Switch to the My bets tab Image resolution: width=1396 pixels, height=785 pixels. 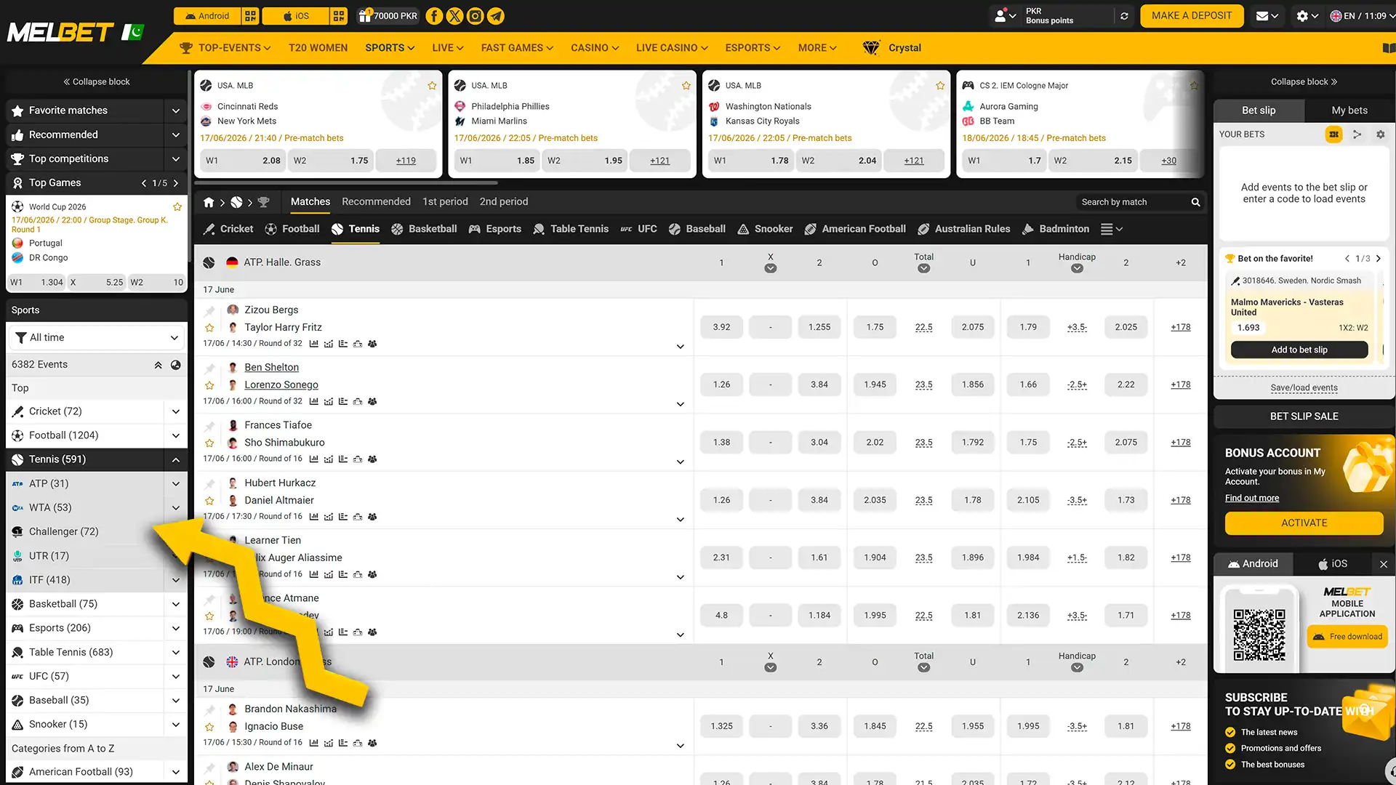click(x=1349, y=110)
